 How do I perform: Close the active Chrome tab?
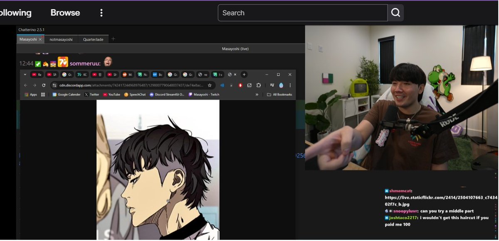pos(235,75)
